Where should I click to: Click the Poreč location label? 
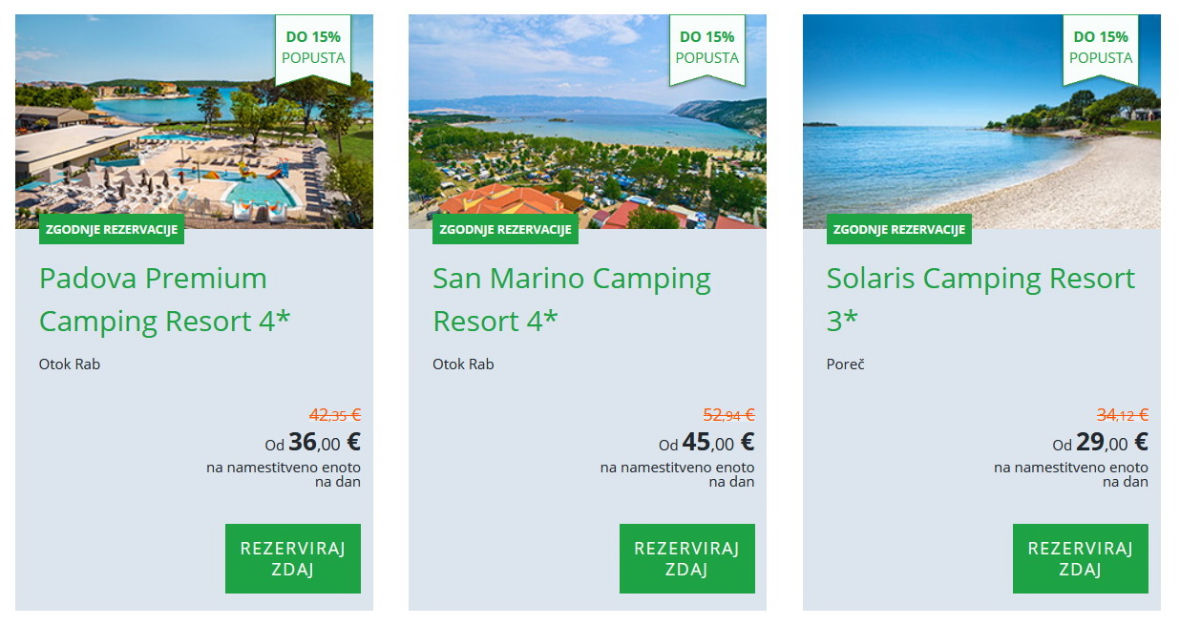[x=845, y=365]
